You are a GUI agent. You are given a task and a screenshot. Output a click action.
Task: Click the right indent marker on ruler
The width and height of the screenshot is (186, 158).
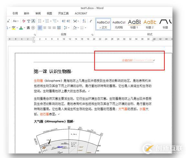[x=153, y=40]
